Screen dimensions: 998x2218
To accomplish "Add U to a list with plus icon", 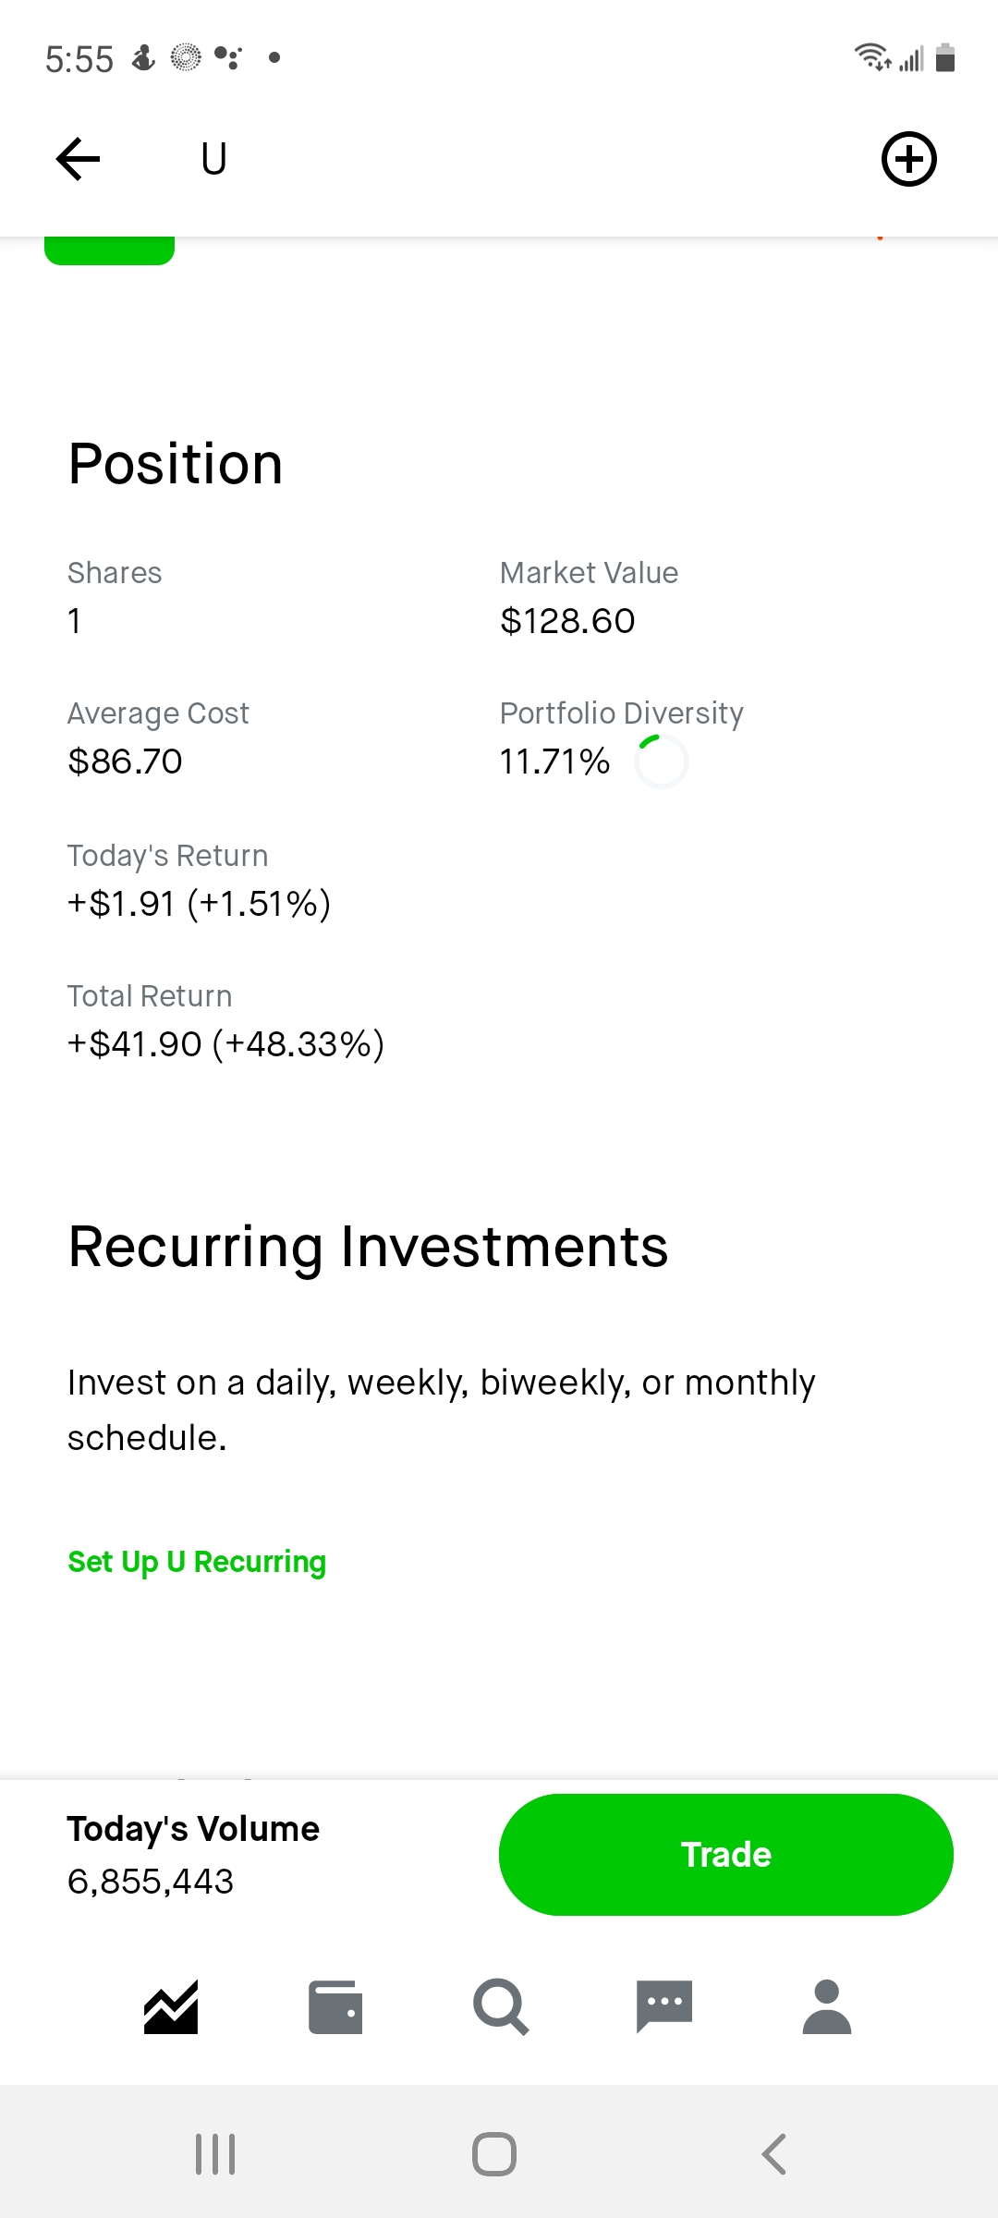I will pos(908,159).
